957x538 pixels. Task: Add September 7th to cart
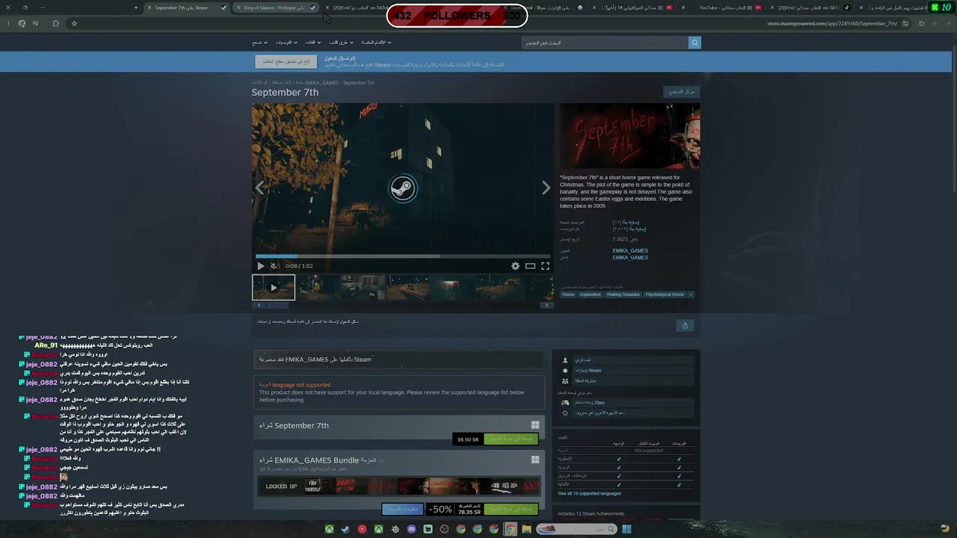pos(511,439)
